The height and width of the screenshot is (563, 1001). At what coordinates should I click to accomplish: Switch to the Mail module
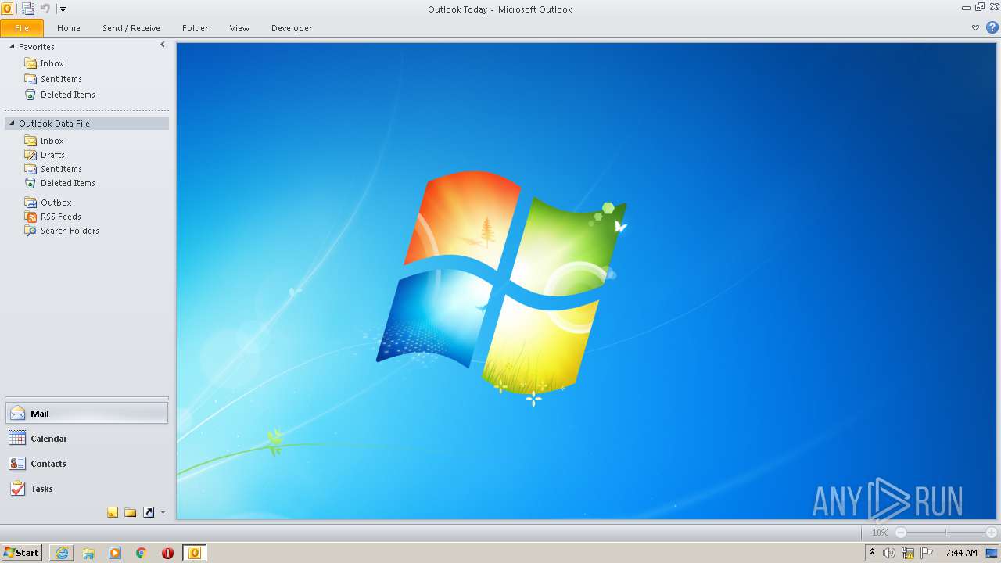tap(87, 414)
